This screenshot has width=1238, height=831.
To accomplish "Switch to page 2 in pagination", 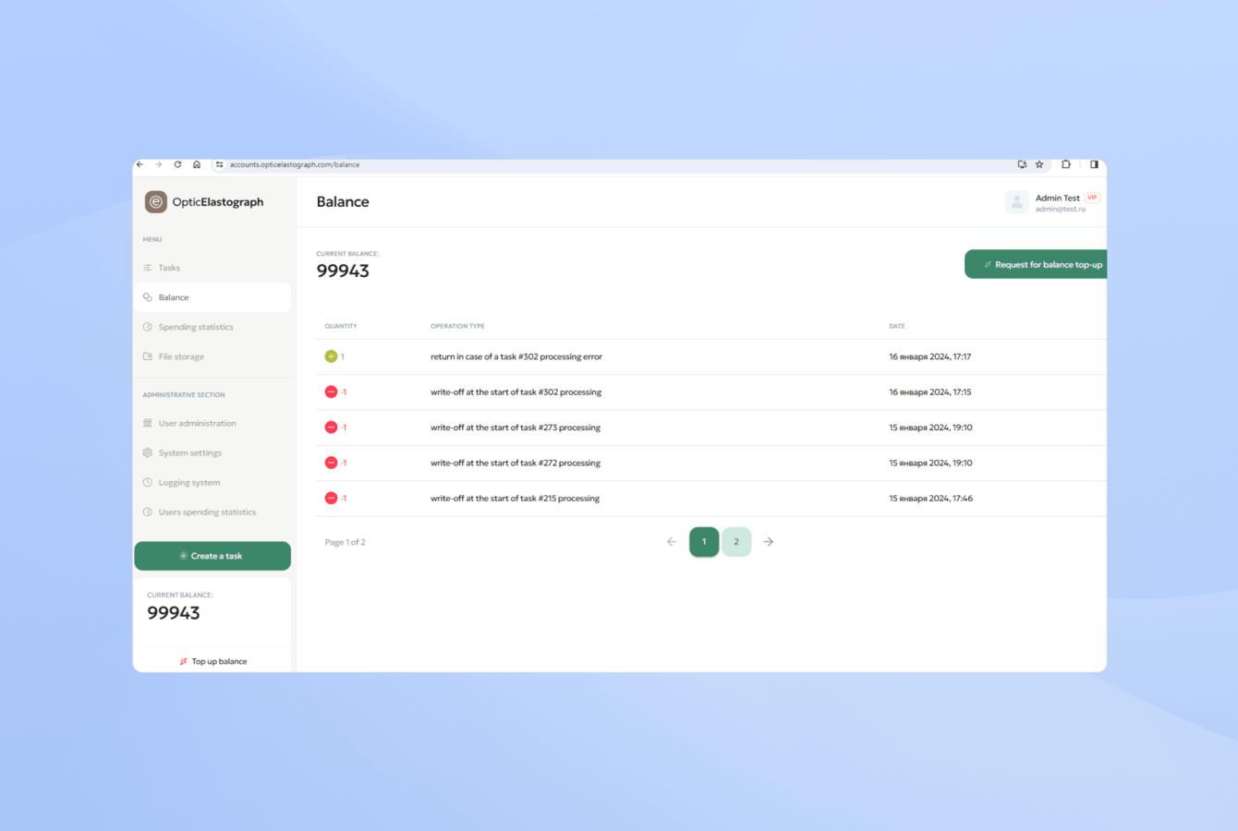I will click(x=736, y=542).
